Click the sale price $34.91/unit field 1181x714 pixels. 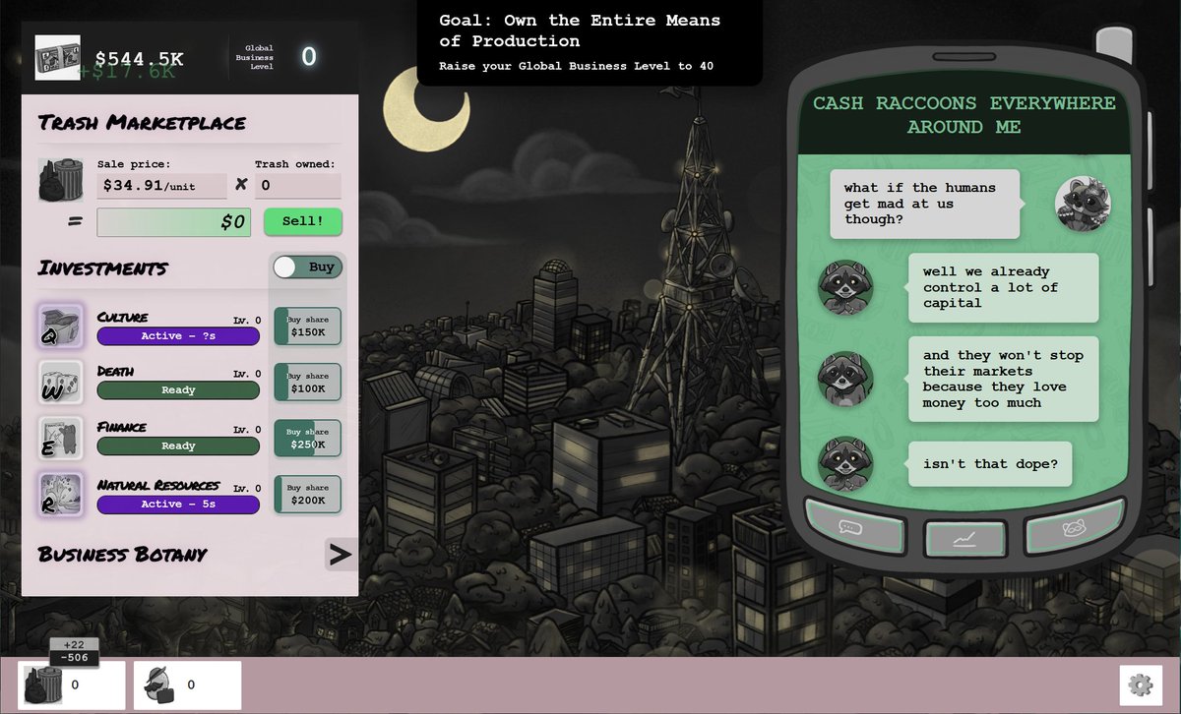point(161,186)
